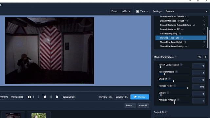Click the model list scrollbar

207,37
